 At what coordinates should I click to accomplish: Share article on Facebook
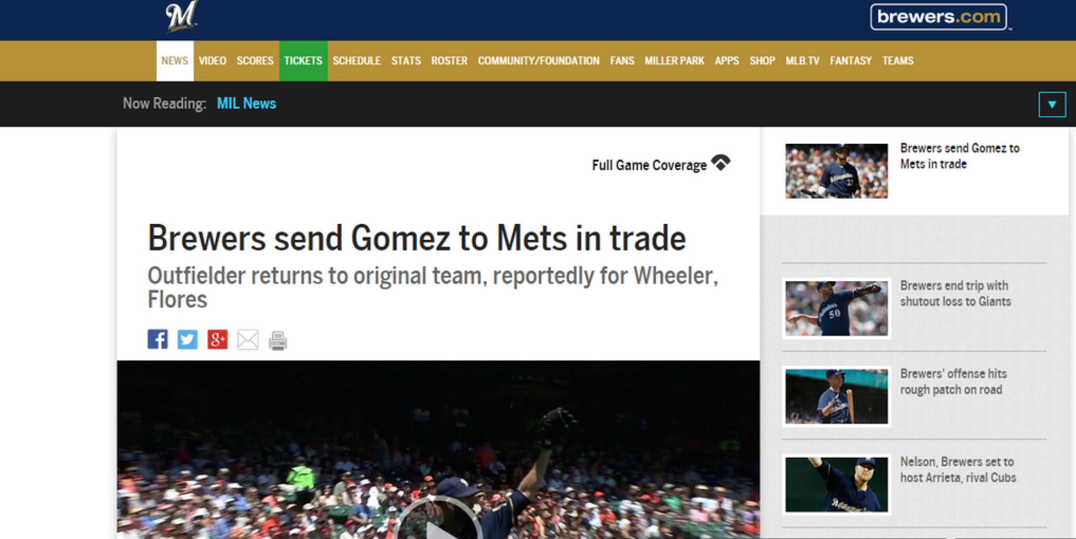click(x=157, y=339)
